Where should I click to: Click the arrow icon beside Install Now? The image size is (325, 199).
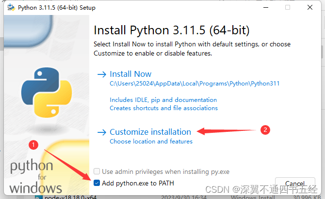click(x=102, y=74)
